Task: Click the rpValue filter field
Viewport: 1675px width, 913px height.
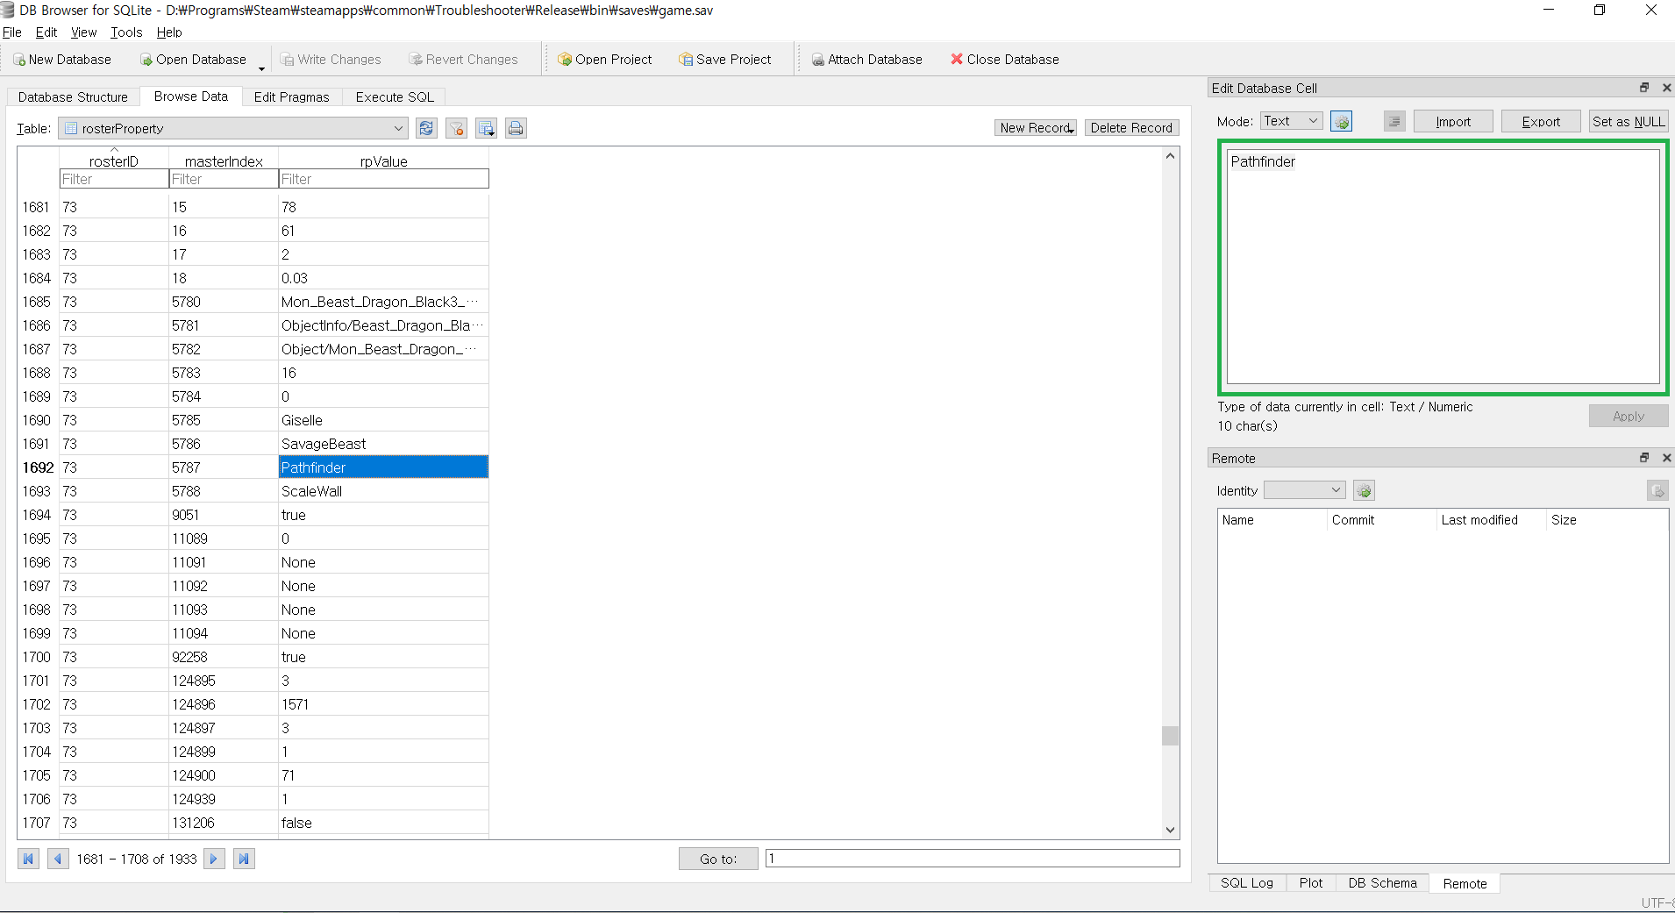Action: (383, 179)
